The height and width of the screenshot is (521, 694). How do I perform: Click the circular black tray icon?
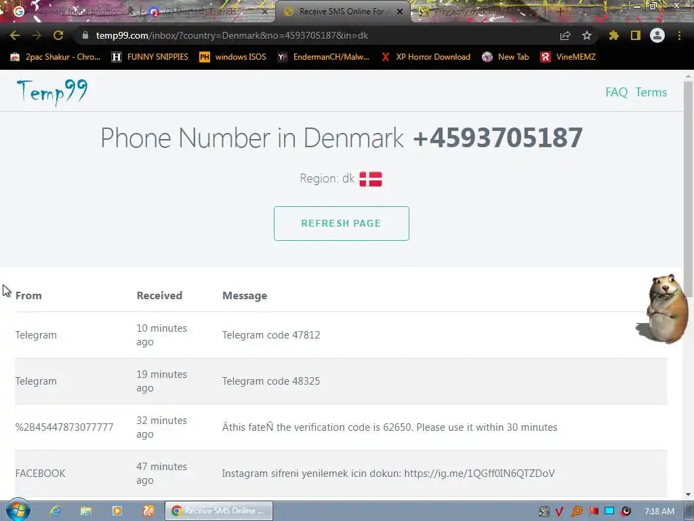(626, 512)
